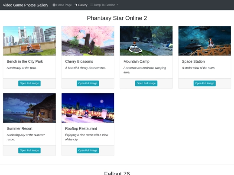This screenshot has width=234, height=175.
Task: Click the Summer Resort thumbnail
Action: tap(29, 108)
